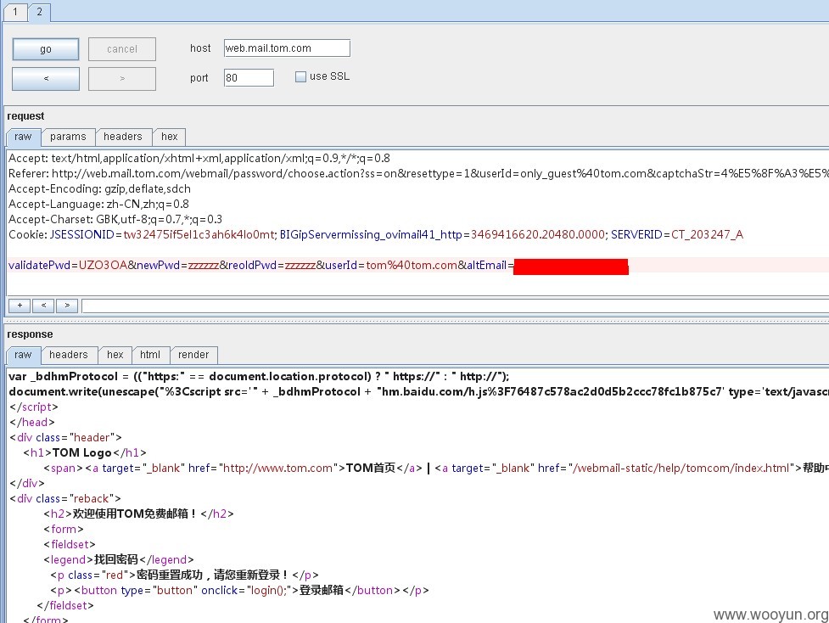Click the host field containing web.mail.tom.com

[x=287, y=48]
